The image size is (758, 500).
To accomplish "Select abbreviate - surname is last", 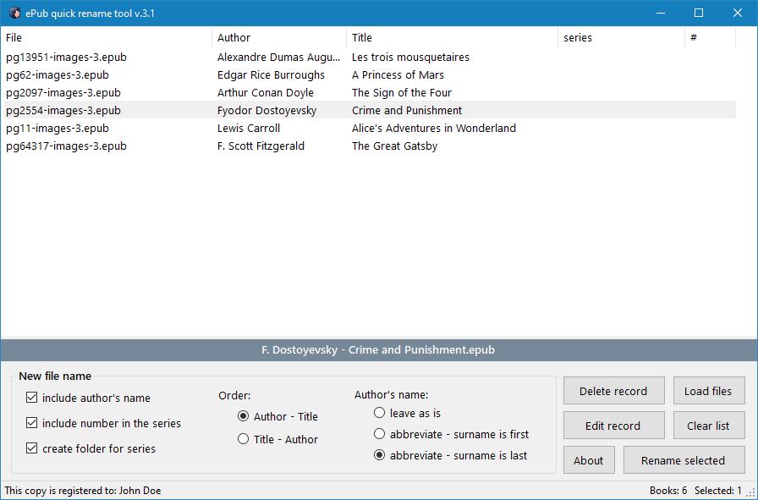I will 380,455.
